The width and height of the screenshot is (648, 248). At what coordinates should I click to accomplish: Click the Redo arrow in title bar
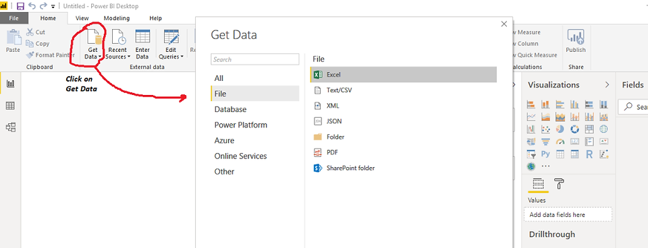click(43, 6)
